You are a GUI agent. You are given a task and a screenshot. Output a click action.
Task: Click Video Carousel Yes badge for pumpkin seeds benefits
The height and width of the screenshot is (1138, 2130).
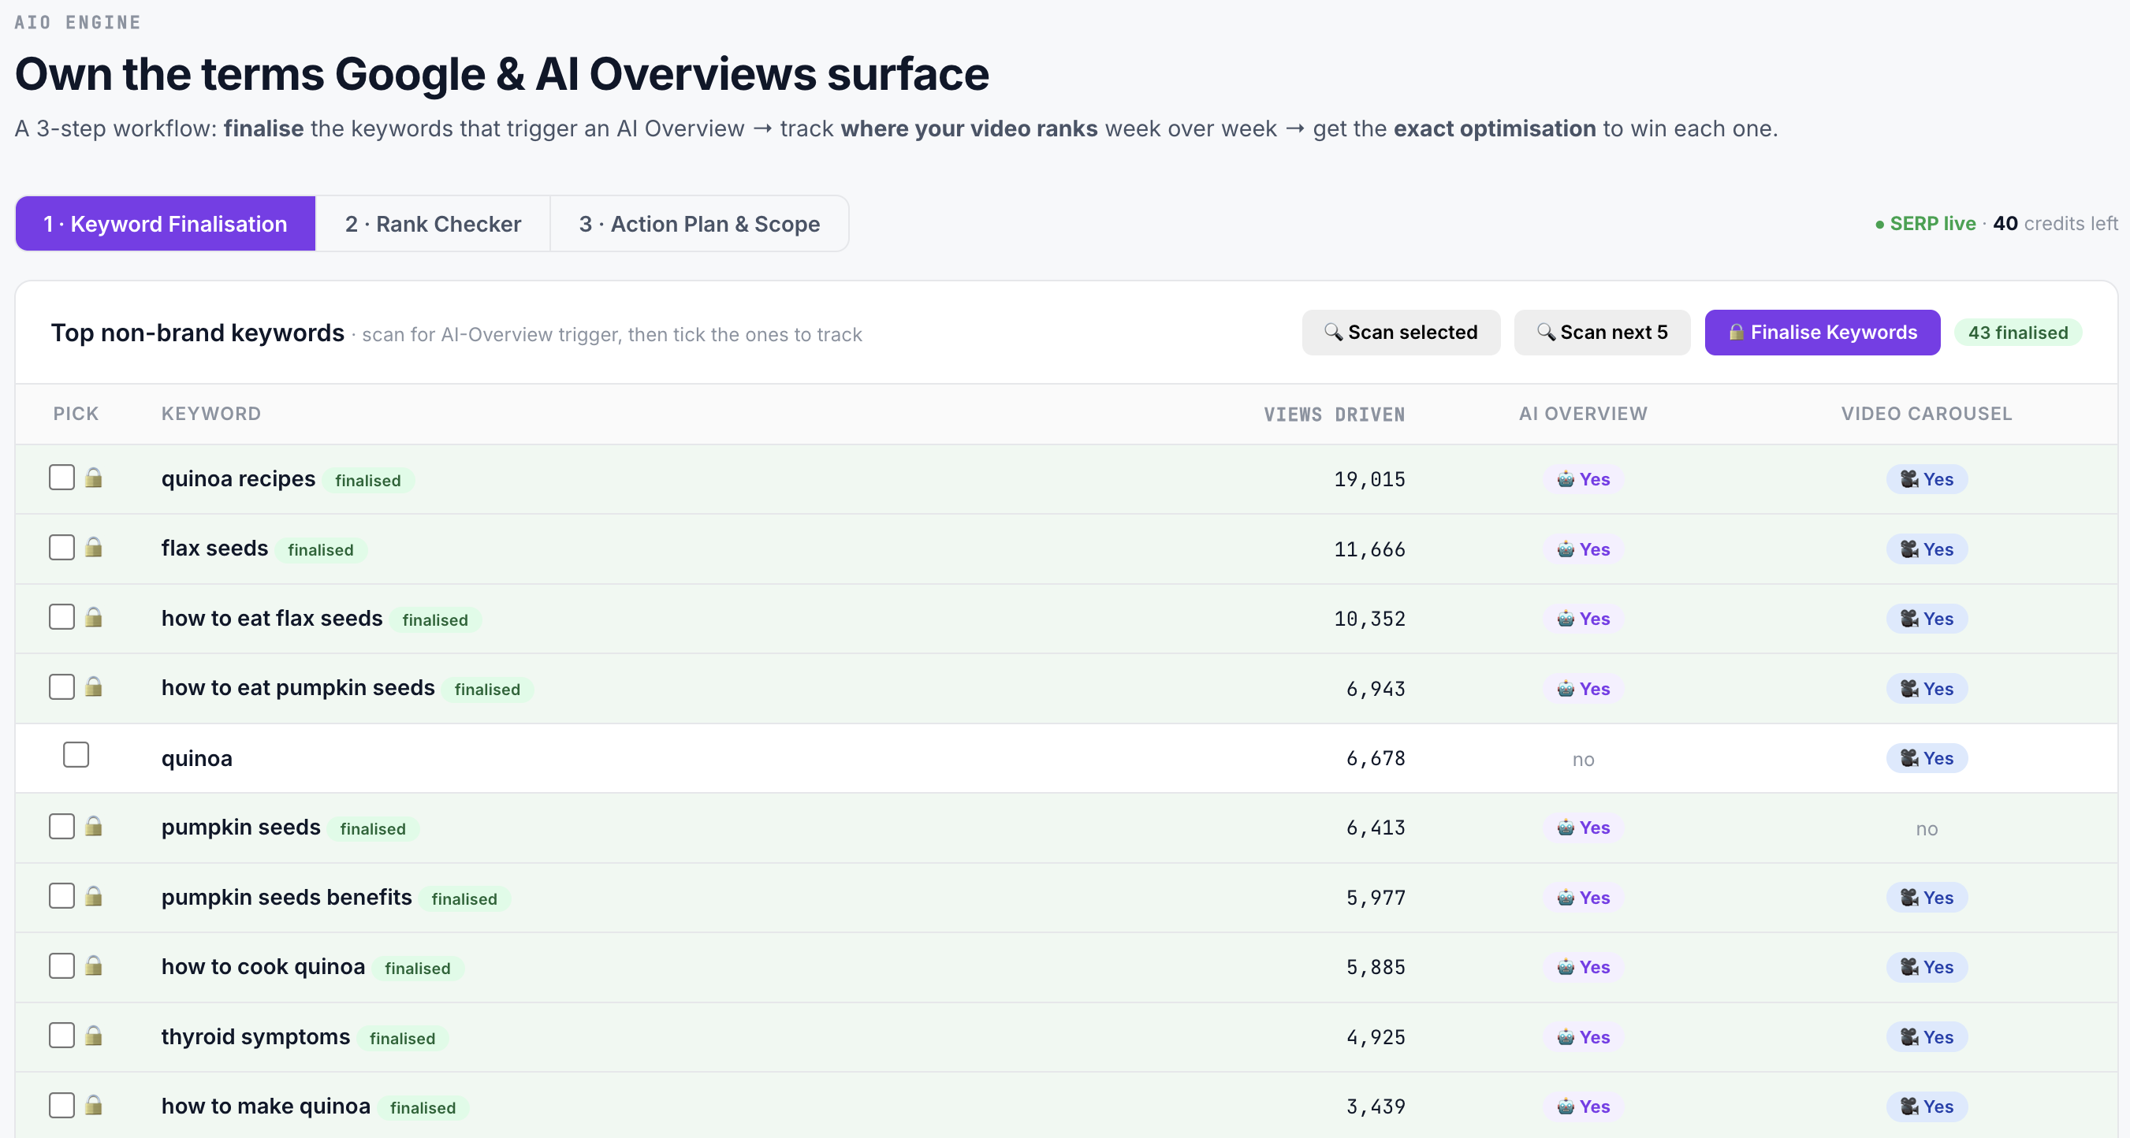1927,898
